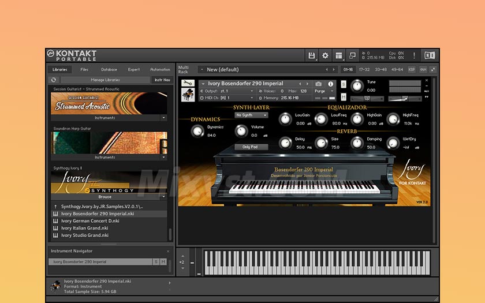485x303 pixels.
Task: Click the LowFreq equalizer knob
Action: (x=321, y=119)
